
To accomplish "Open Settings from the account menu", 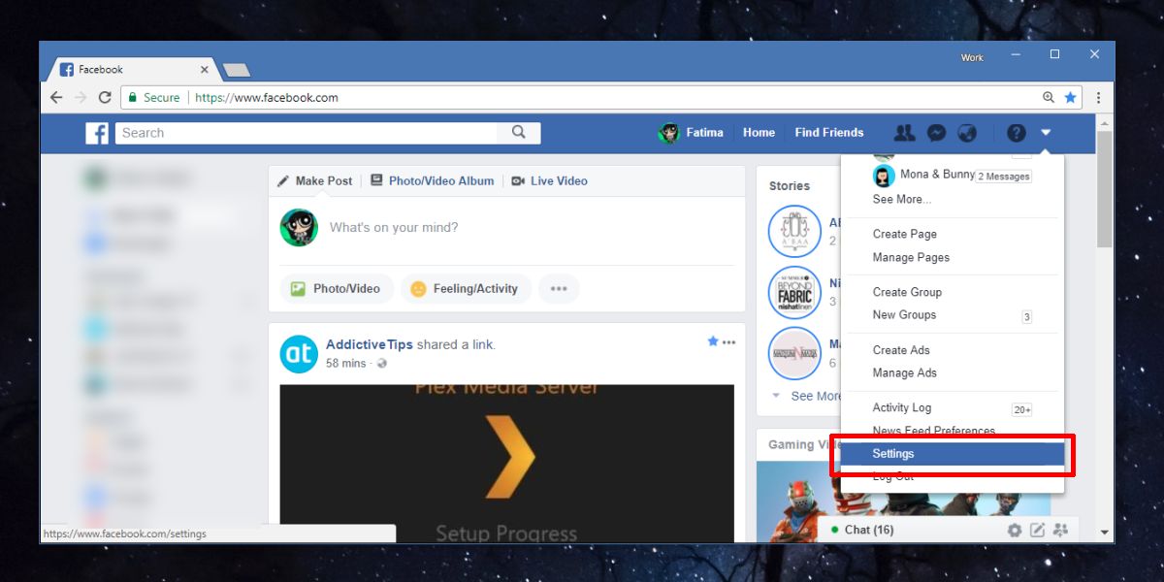I will pyautogui.click(x=953, y=454).
